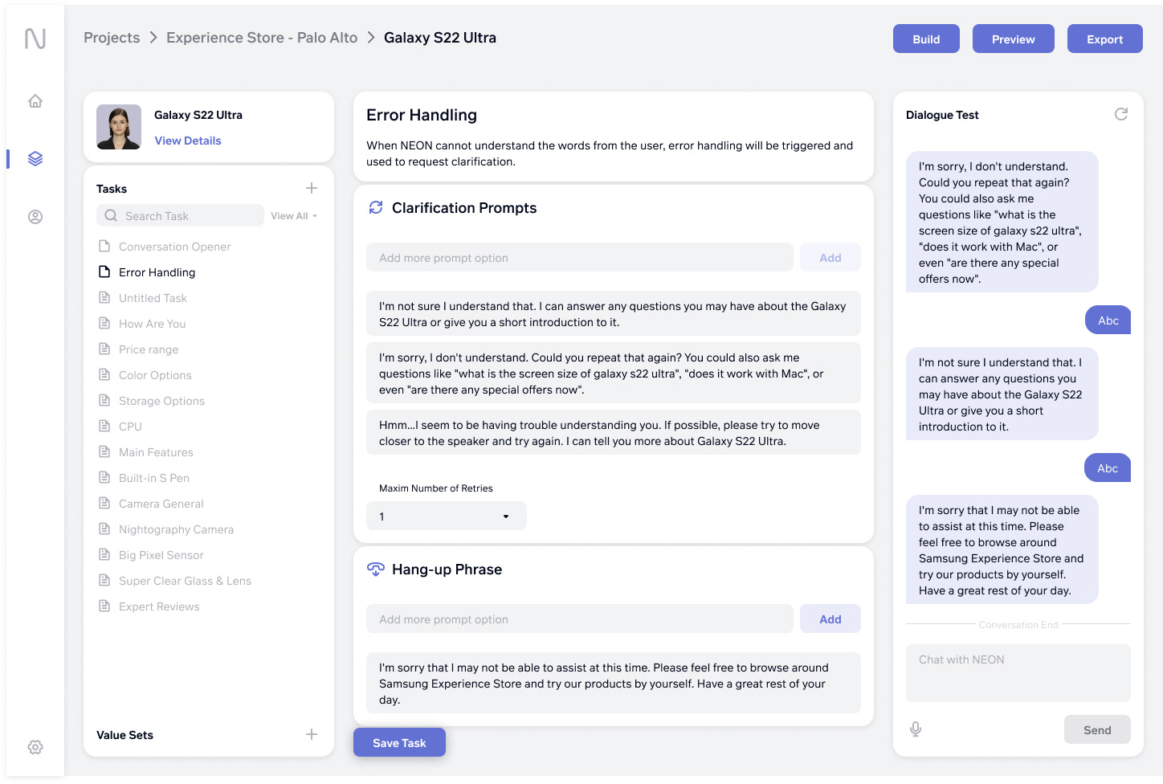Open the Price range task
1163x784 pixels.
(x=149, y=349)
